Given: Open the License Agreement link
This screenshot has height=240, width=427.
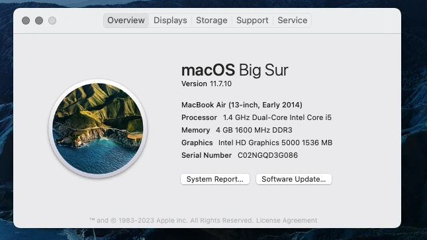Looking at the screenshot, I should click(287, 220).
